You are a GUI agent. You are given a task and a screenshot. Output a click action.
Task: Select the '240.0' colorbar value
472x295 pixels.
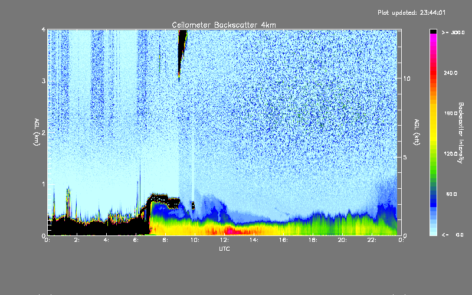pos(451,73)
